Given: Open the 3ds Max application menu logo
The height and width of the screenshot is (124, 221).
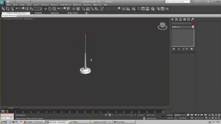Looking at the screenshot, I should click(2, 2).
